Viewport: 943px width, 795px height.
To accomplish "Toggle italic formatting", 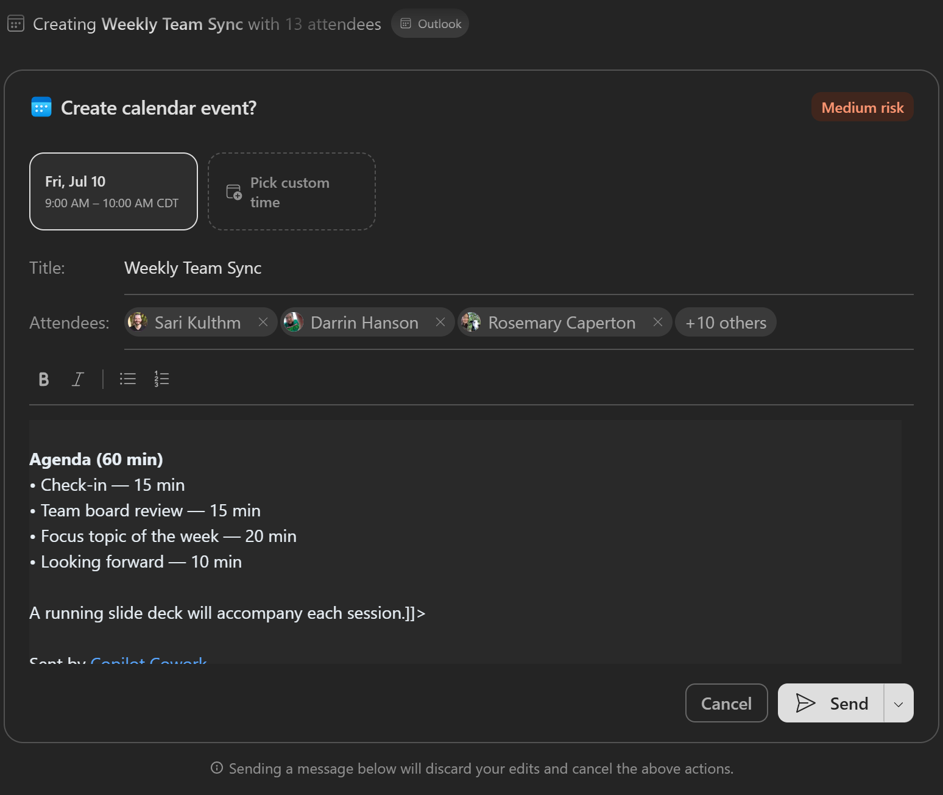I will (77, 379).
